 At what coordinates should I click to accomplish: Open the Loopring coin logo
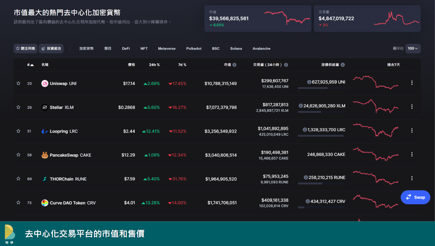(x=45, y=131)
